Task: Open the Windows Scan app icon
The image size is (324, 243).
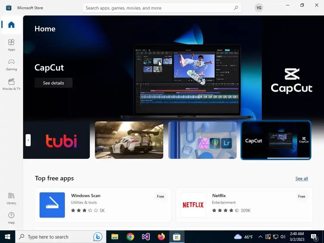Action: pos(52,205)
